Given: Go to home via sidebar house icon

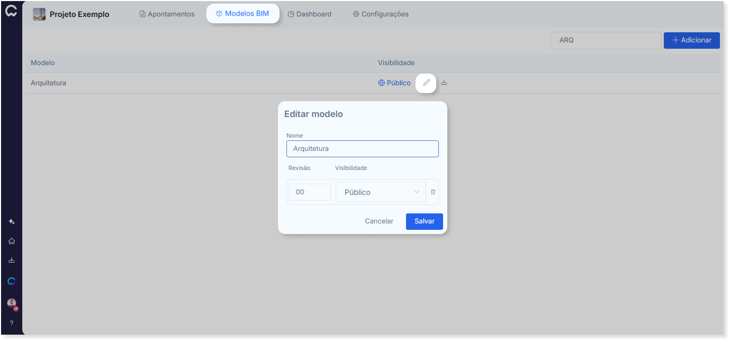Looking at the screenshot, I should (12, 241).
